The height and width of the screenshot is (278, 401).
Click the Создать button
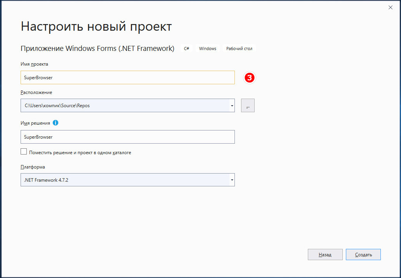tap(363, 254)
